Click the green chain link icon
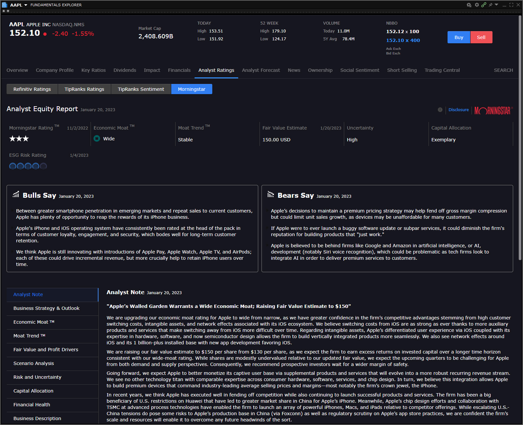This screenshot has width=523, height=425. click(x=484, y=5)
